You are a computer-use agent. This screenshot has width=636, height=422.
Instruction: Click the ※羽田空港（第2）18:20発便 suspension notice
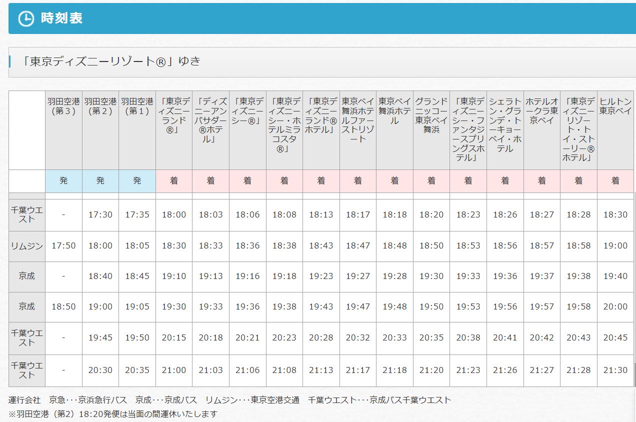click(113, 414)
